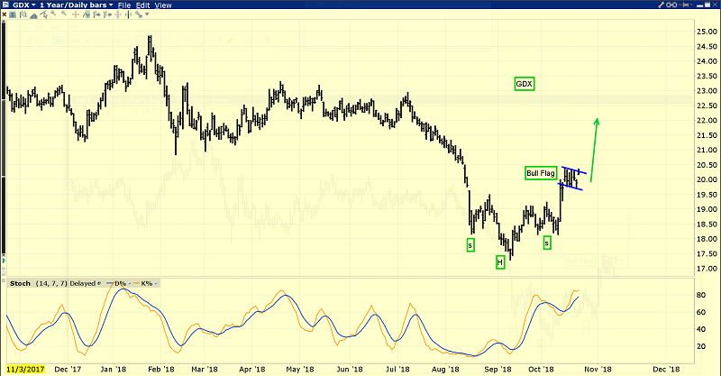Click the app icon in title bar
This screenshot has height=376, width=721.
(6, 5)
